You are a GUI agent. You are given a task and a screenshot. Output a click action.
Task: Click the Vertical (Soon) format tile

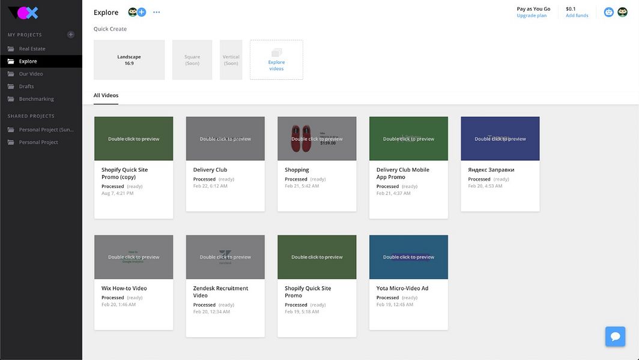(x=231, y=60)
